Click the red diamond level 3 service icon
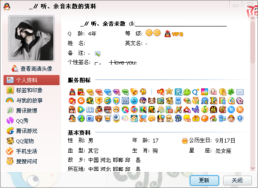This screenshot has height=188, width=258. (99, 92)
